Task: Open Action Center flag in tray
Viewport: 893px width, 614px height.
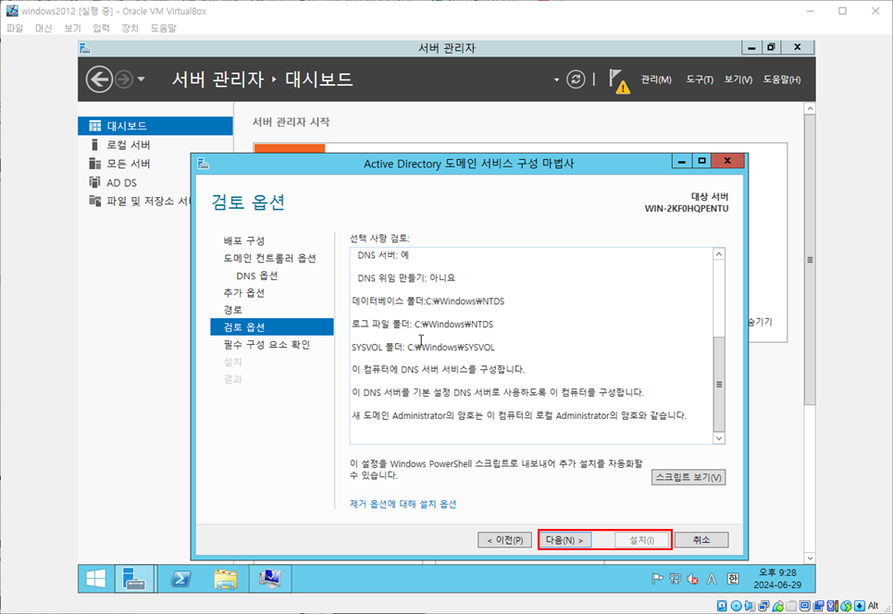Action: click(x=657, y=579)
